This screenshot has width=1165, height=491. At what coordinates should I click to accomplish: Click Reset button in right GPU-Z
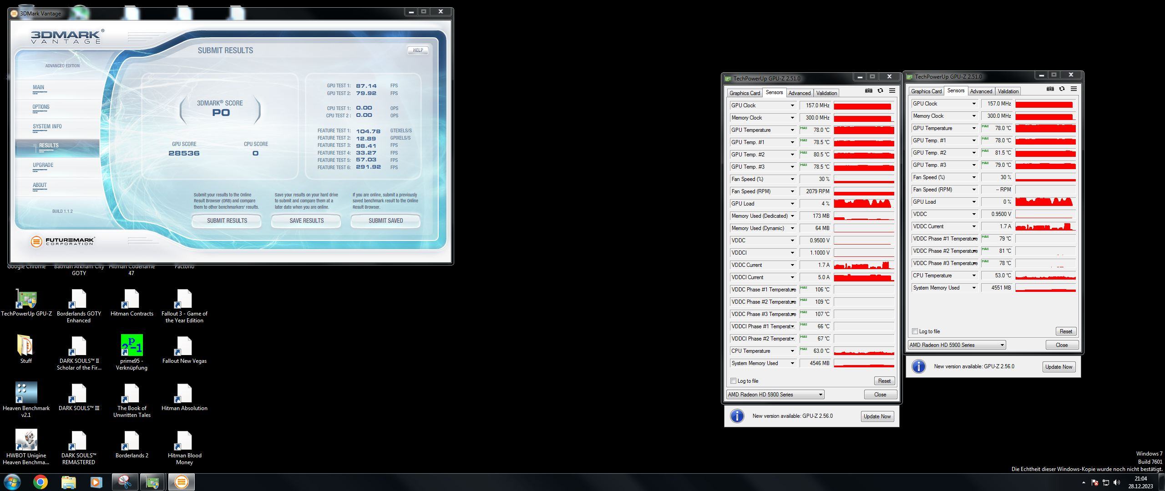[x=1066, y=331]
